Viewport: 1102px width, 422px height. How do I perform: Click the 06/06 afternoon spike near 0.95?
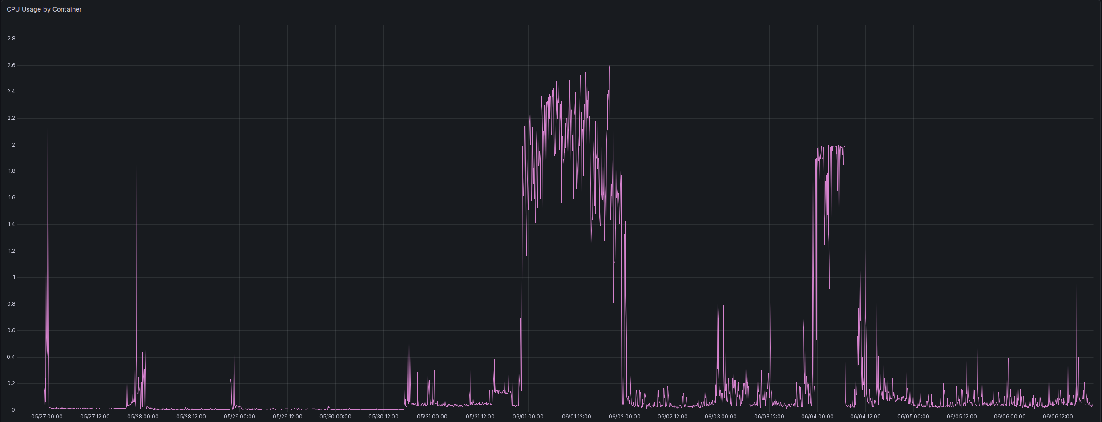1077,284
